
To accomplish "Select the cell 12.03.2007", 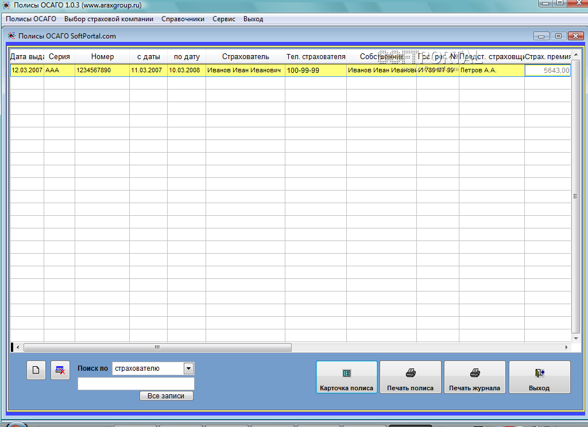I will (x=27, y=70).
